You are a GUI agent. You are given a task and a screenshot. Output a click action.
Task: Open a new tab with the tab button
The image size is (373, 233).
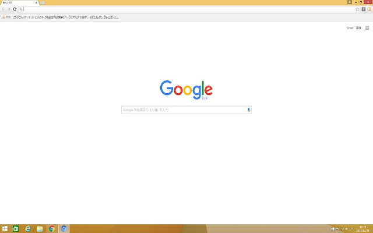coord(43,3)
